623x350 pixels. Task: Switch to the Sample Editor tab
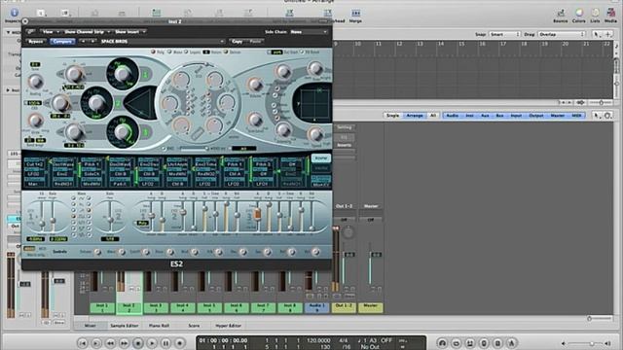(x=125, y=326)
